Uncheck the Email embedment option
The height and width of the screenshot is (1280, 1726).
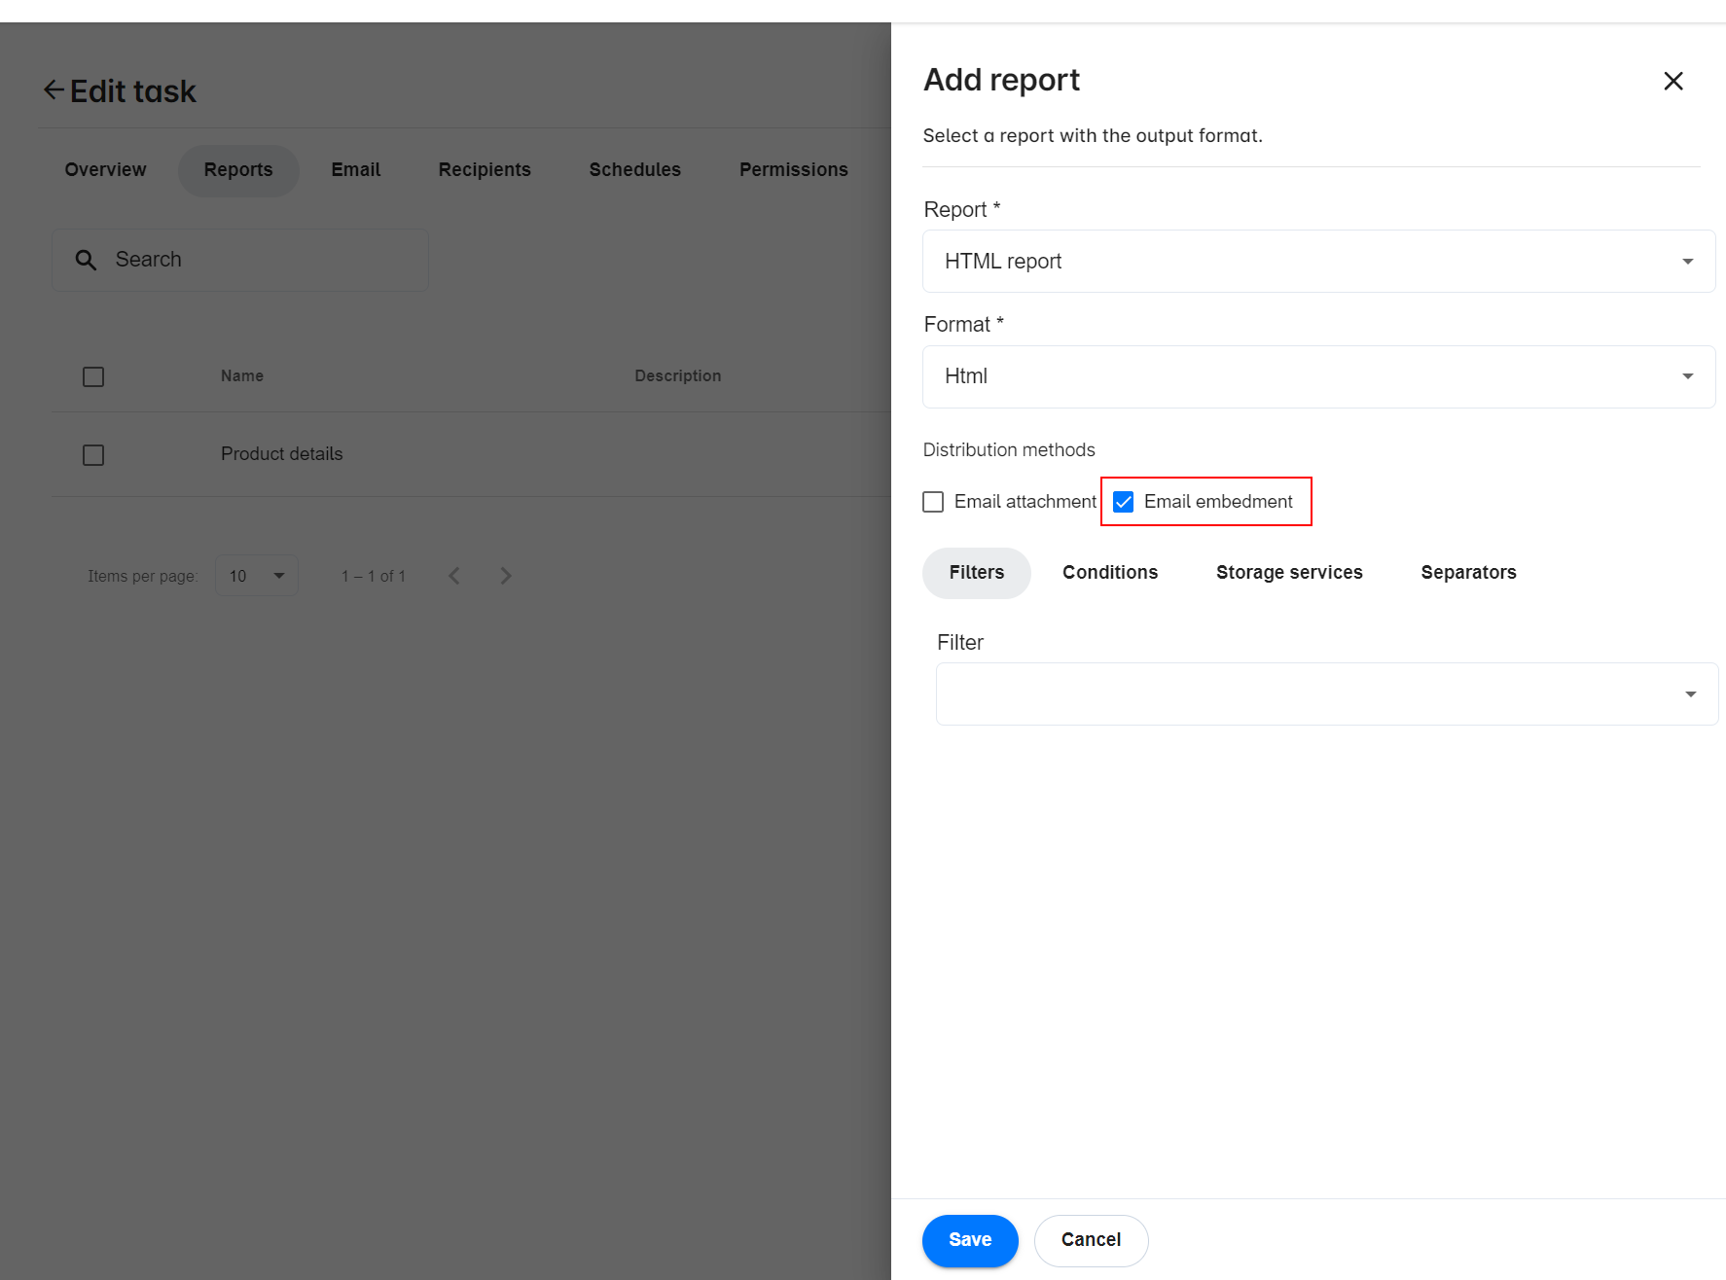1124,501
